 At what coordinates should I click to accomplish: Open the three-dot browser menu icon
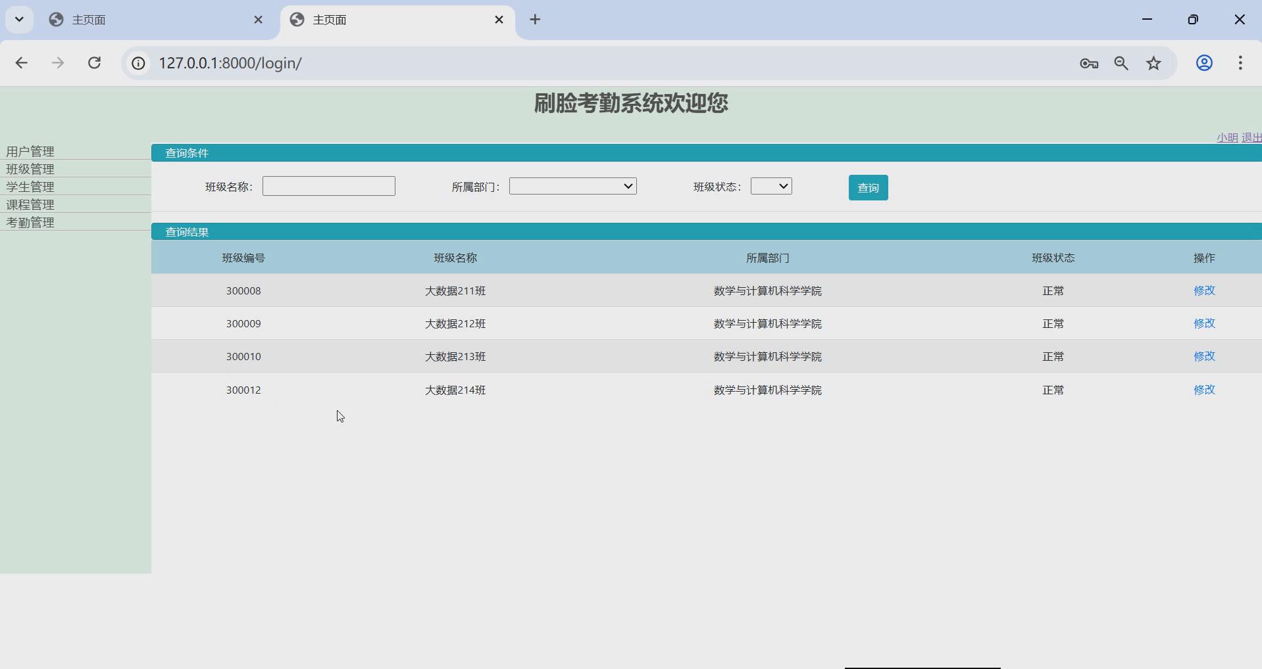[x=1240, y=63]
